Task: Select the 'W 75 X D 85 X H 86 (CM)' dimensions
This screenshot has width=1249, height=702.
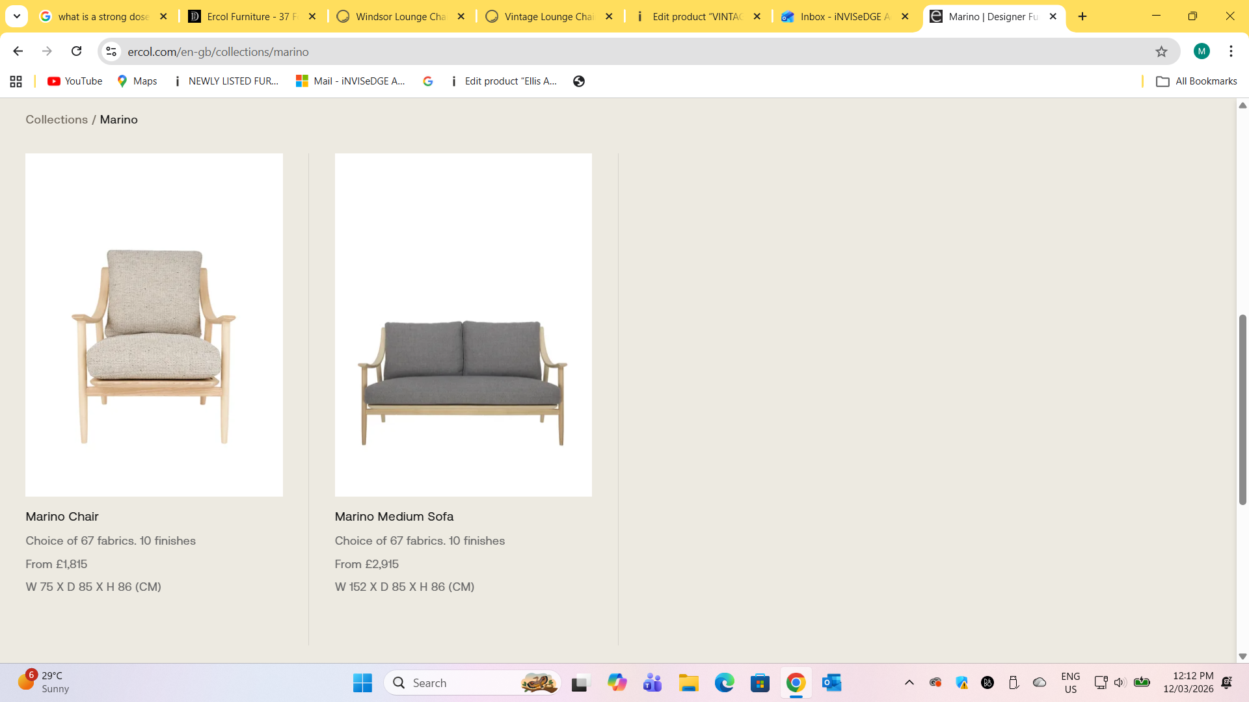Action: 94,587
